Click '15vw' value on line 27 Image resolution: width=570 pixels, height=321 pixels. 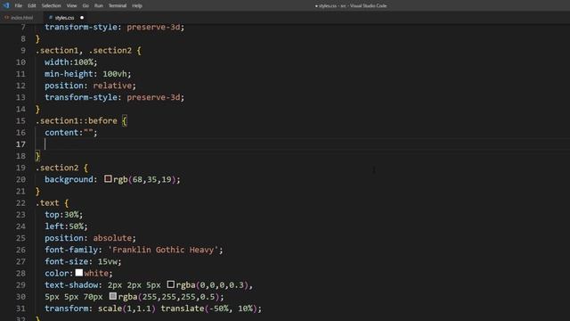(x=107, y=261)
